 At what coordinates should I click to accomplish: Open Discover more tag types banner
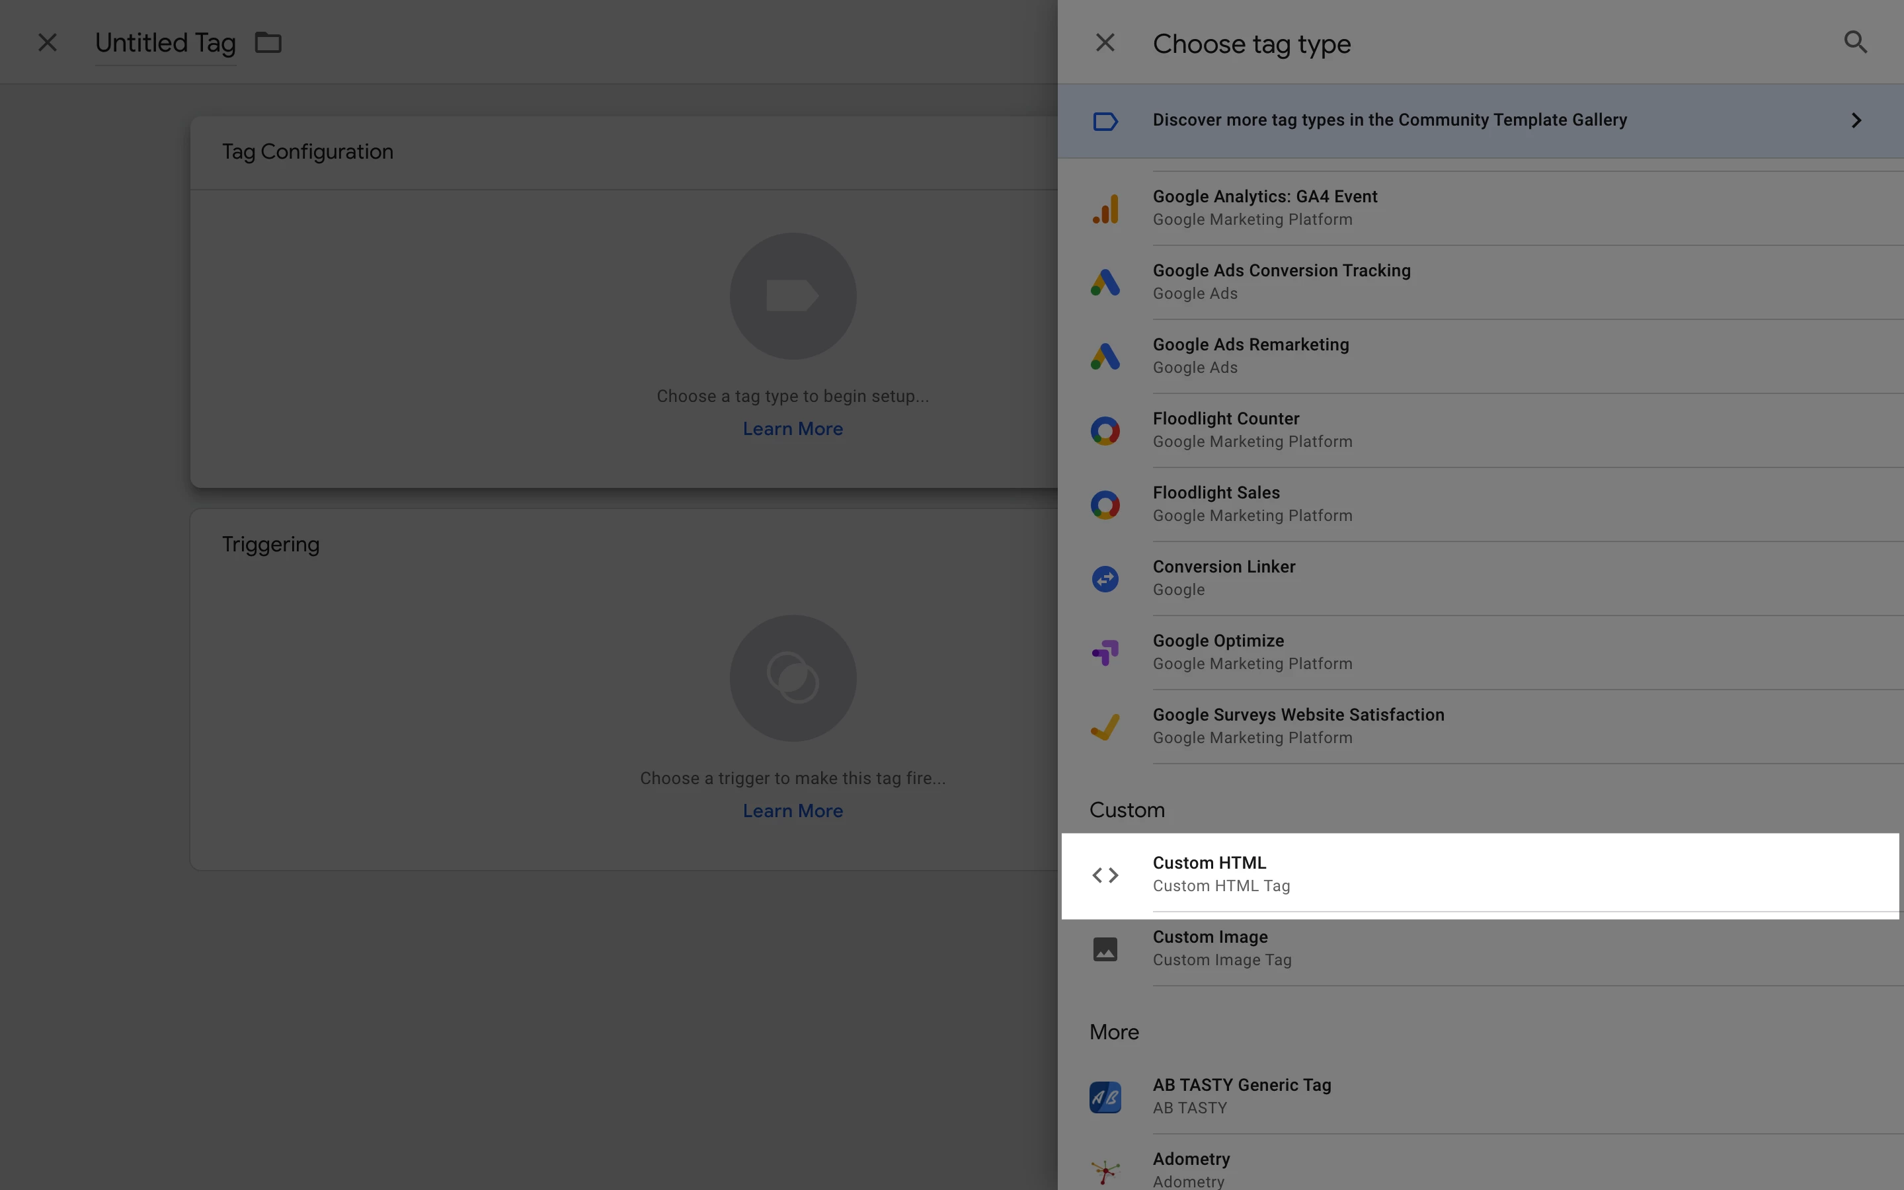1388,120
